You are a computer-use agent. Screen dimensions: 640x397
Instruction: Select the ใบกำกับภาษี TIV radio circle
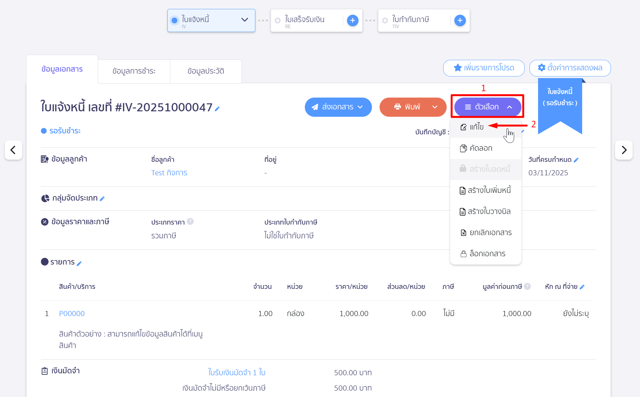pos(385,20)
